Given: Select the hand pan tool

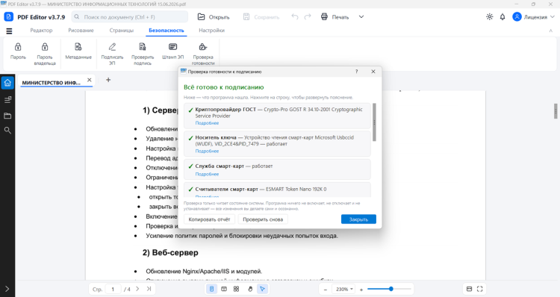Looking at the screenshot, I should [x=250, y=289].
